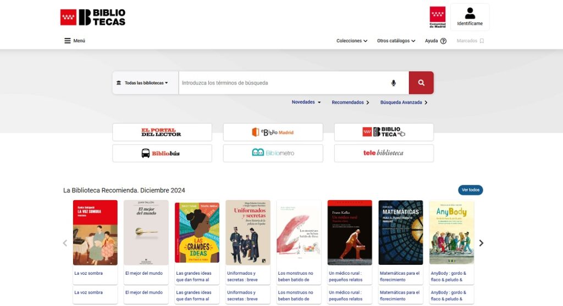Open El Portal del Lector banner
Screen dimensions: 563x306
click(x=162, y=132)
